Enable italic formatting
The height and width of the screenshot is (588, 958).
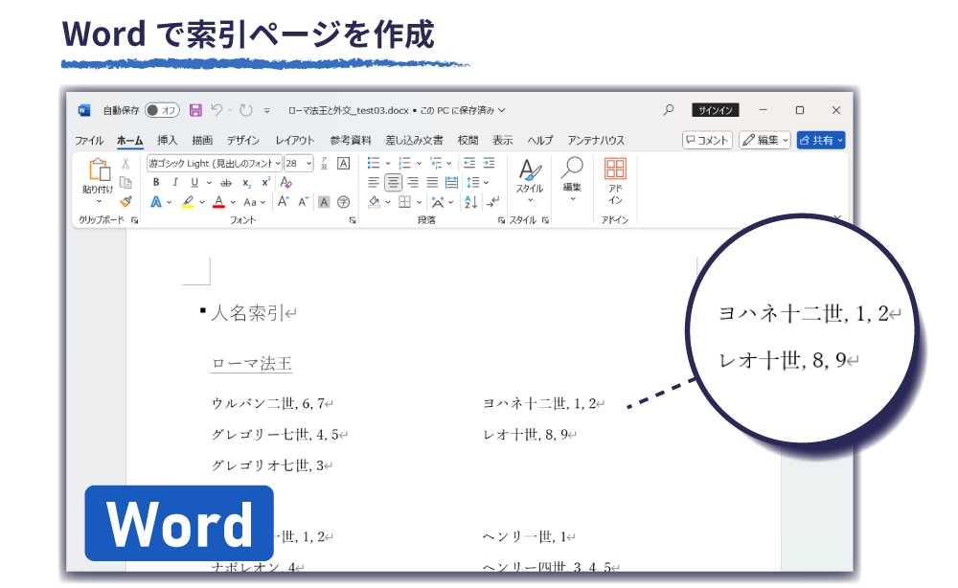(x=176, y=181)
